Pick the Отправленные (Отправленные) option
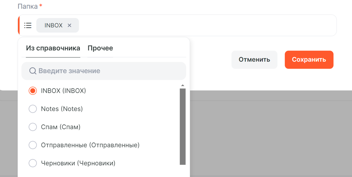The width and height of the screenshot is (352, 177). click(x=33, y=145)
